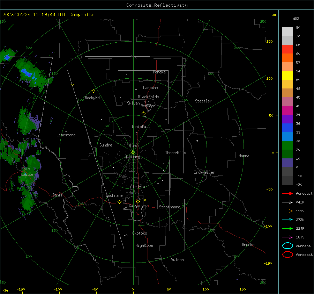Click the magenta 18TS arrow in legend
The image size is (314, 294).
tap(287, 237)
